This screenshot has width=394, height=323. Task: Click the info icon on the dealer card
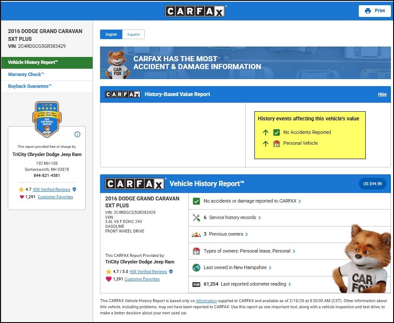click(x=77, y=134)
